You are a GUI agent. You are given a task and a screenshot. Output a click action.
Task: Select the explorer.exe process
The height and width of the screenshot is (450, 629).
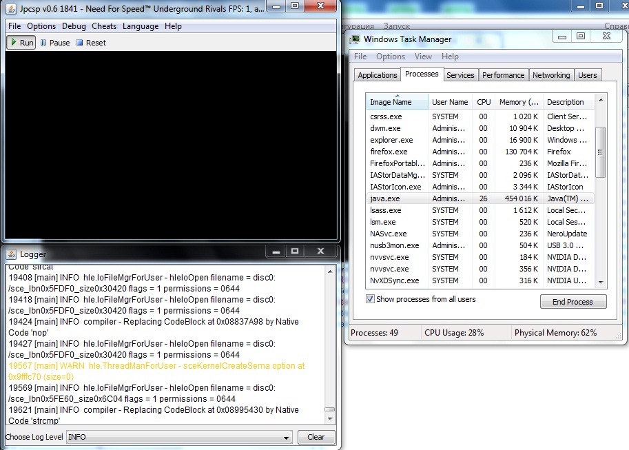click(480, 140)
